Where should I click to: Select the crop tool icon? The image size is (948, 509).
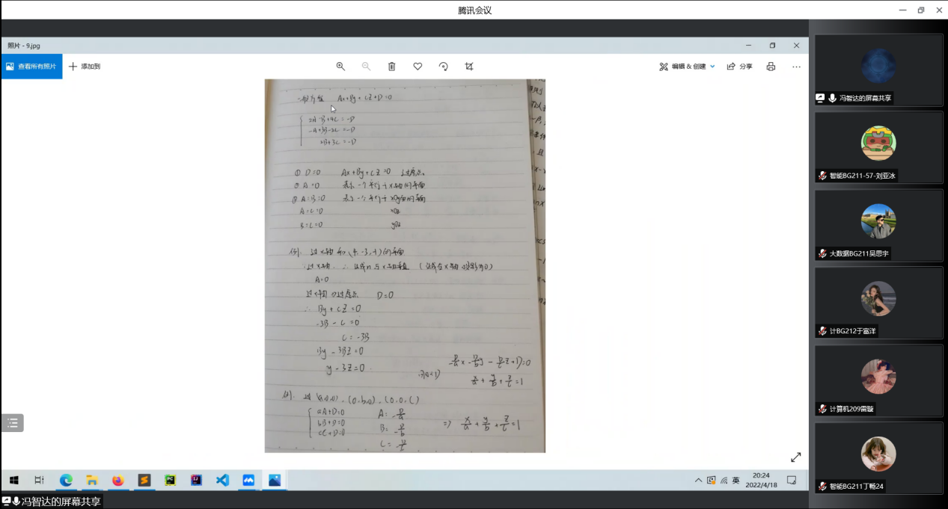(469, 67)
